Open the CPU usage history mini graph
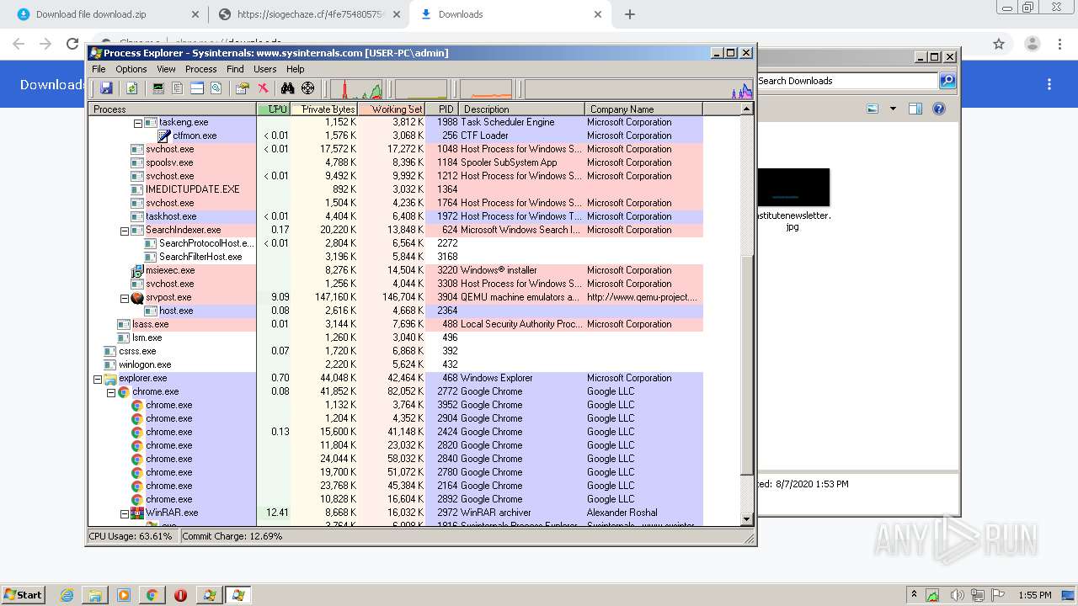This screenshot has width=1078, height=606. (356, 88)
